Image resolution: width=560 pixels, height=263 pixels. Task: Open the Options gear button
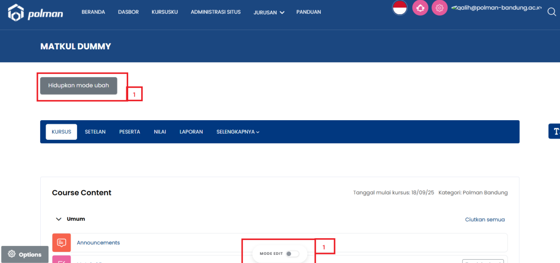coord(25,254)
